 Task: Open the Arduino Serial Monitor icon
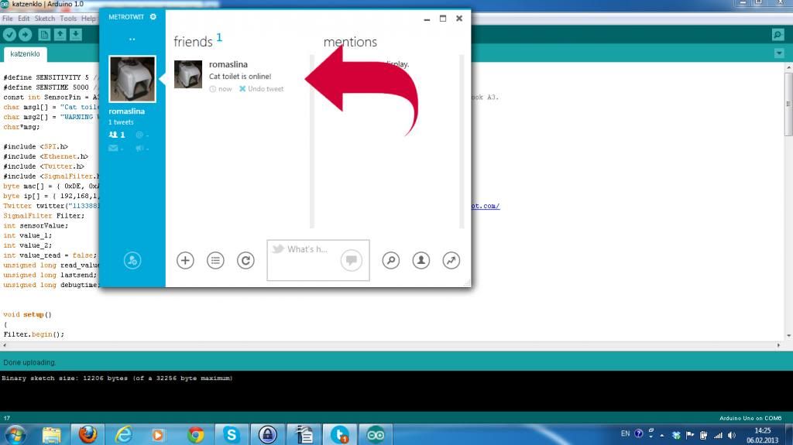pos(778,34)
